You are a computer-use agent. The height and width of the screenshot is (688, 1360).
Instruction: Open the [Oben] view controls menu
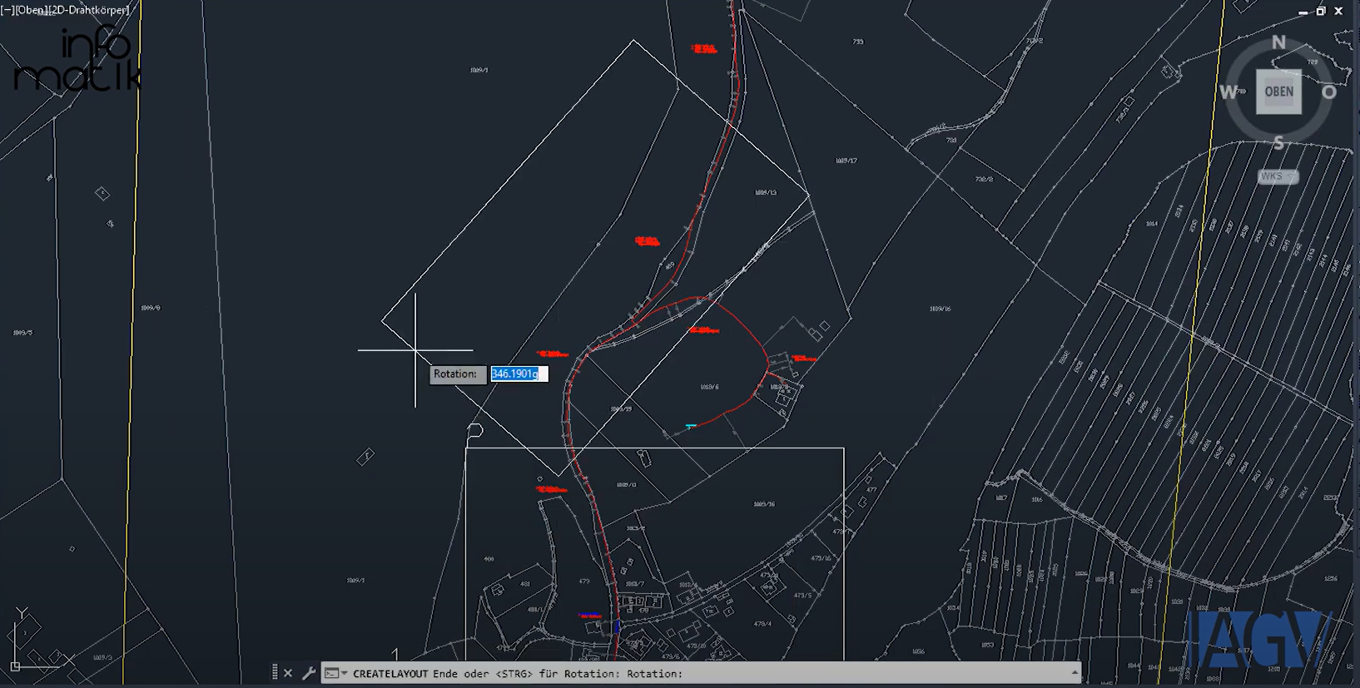click(31, 10)
